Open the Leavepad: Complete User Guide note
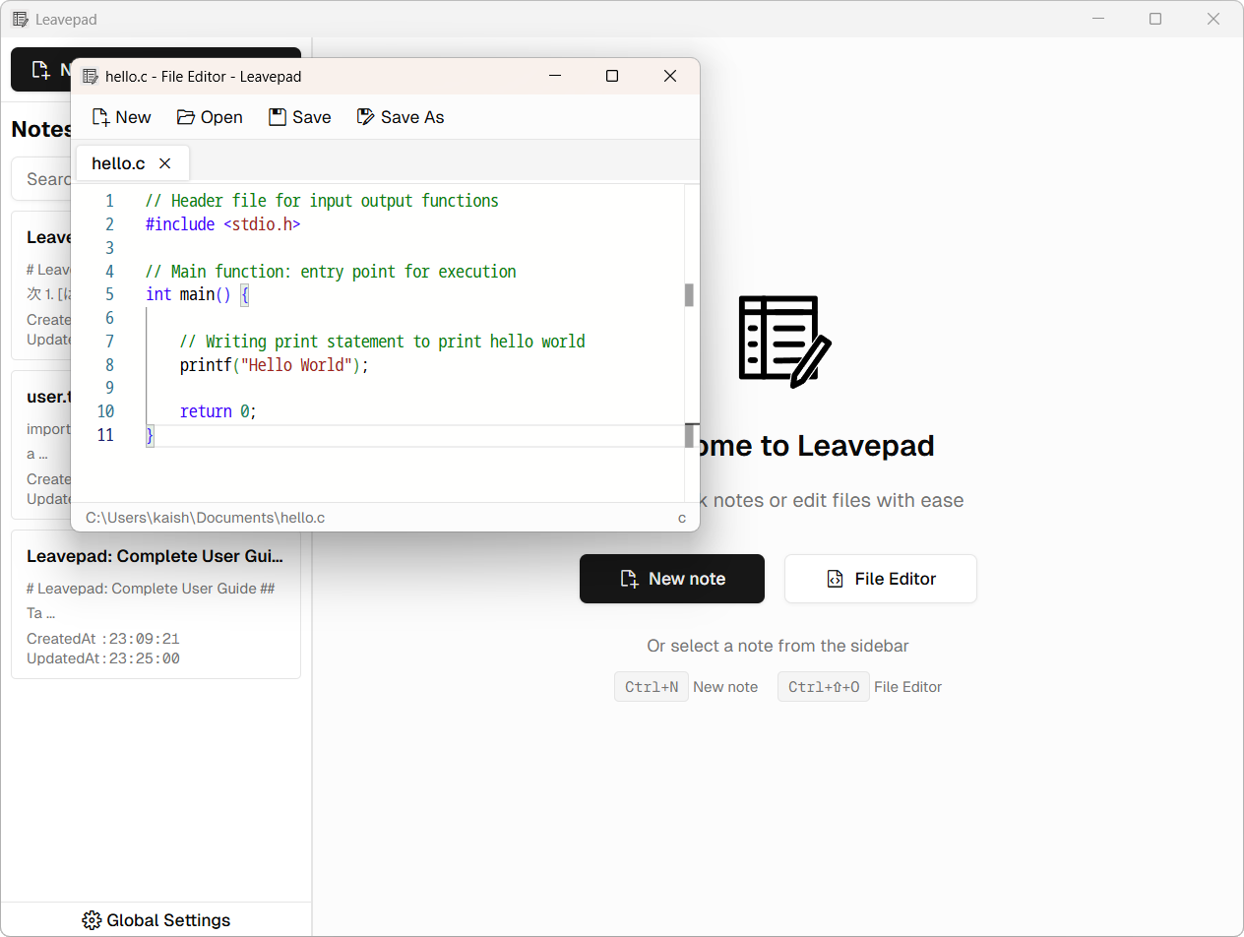The image size is (1244, 937). [x=155, y=605]
